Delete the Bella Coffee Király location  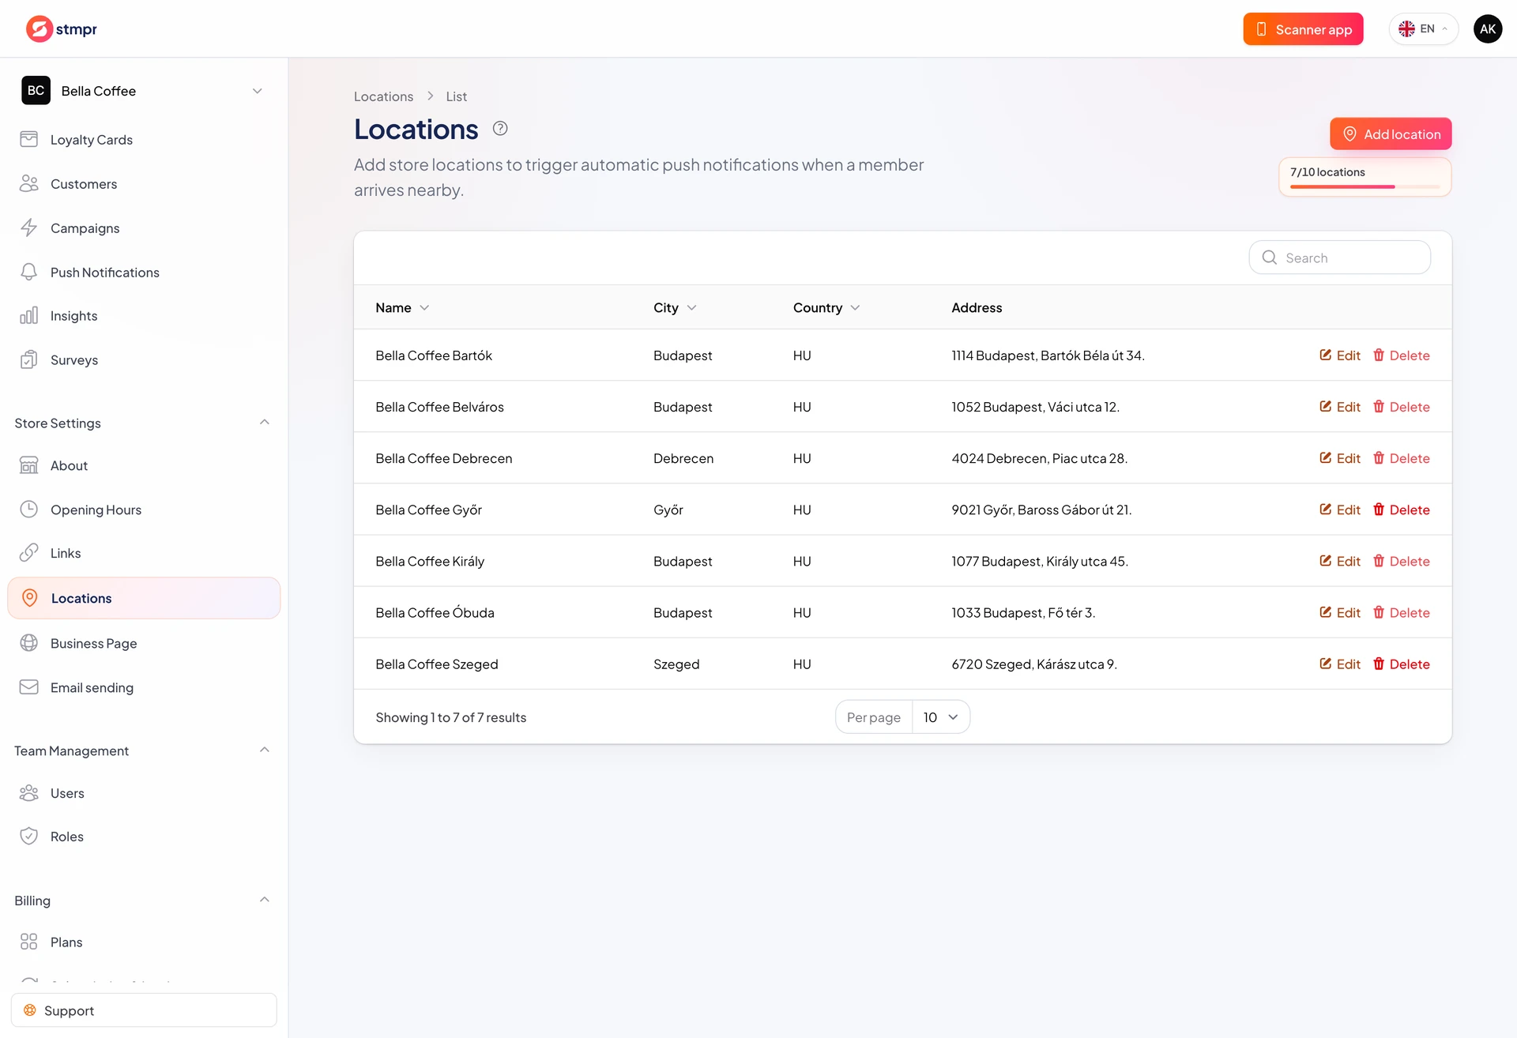tap(1402, 561)
